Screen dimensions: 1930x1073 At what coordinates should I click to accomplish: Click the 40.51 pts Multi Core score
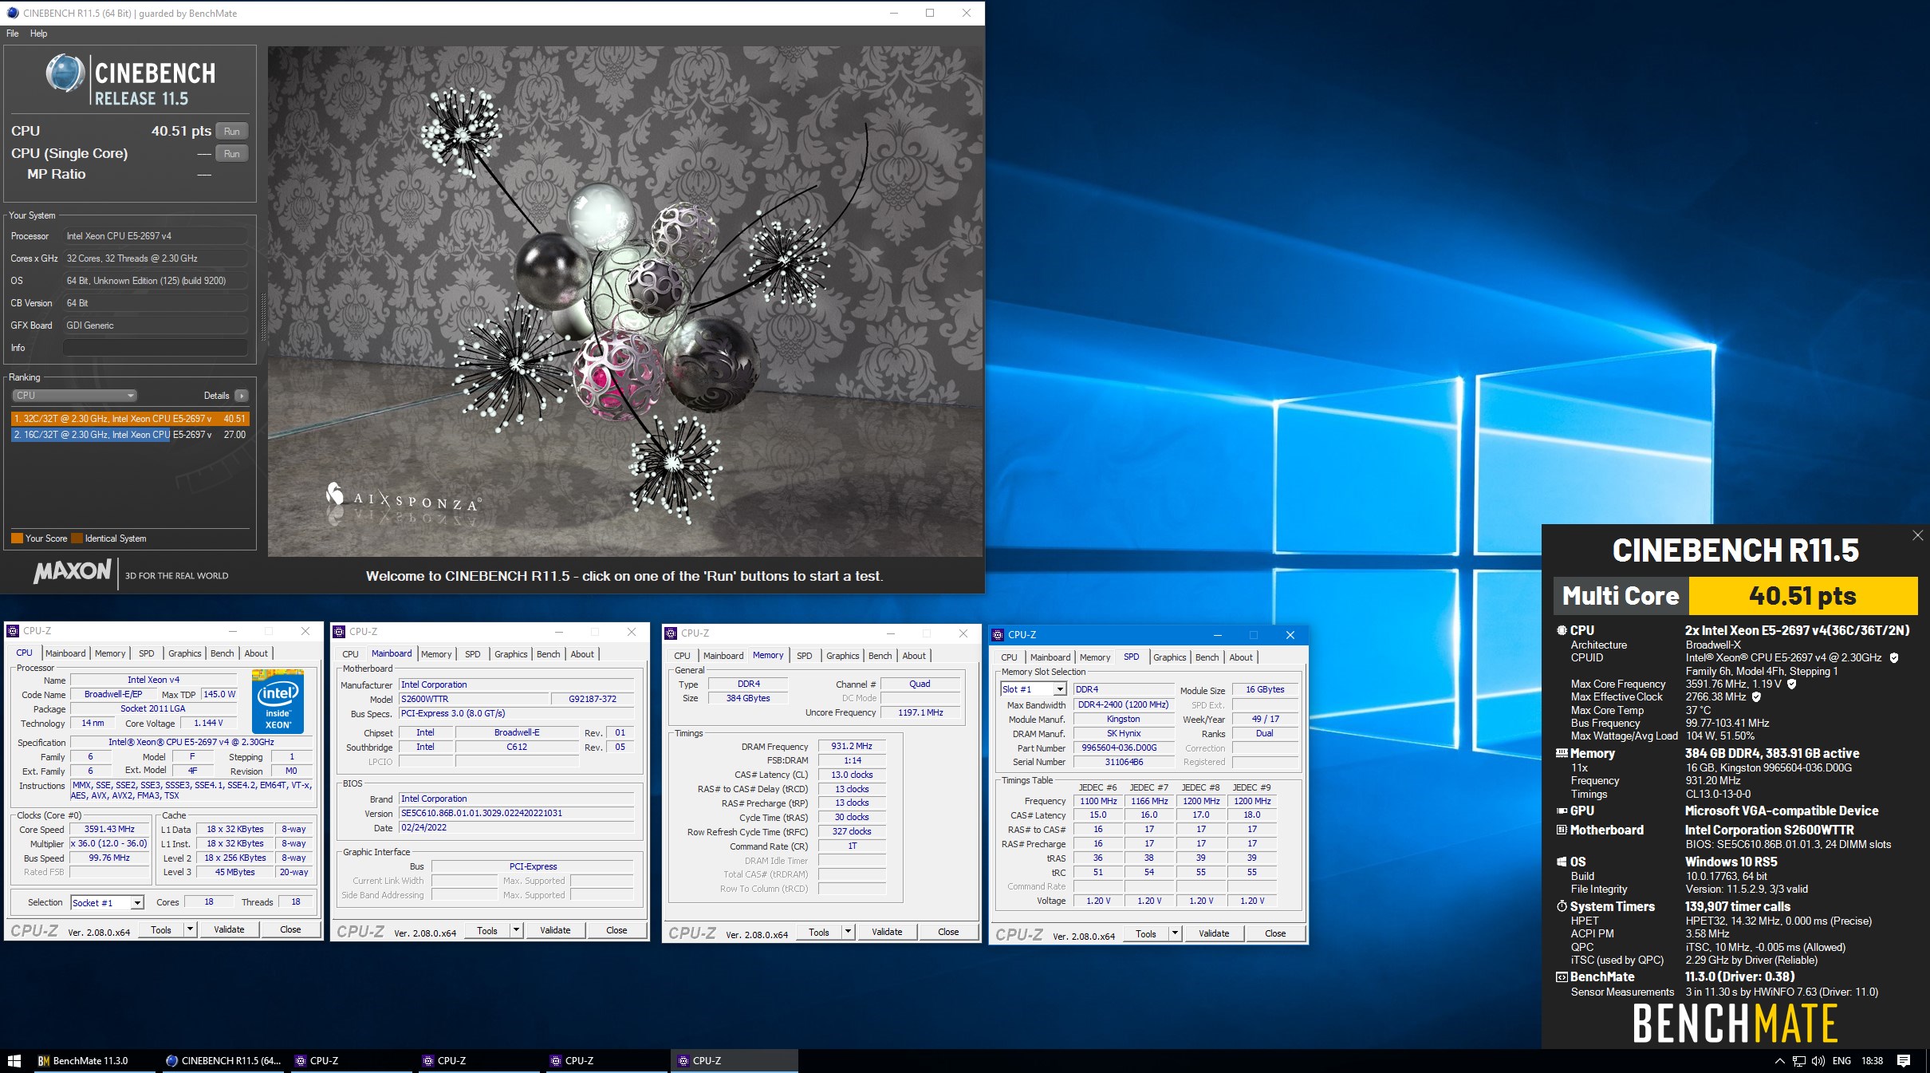click(1802, 596)
